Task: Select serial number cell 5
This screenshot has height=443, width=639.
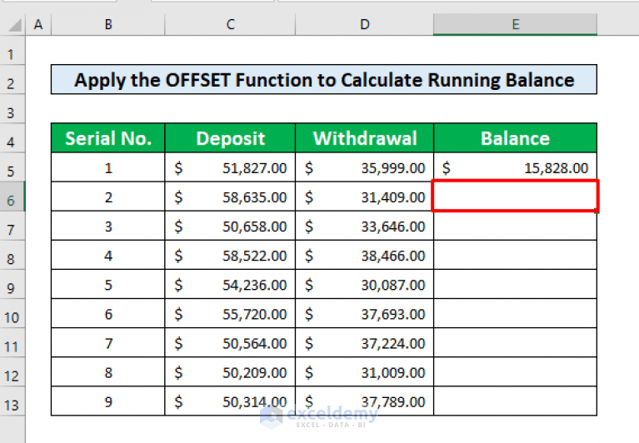Action: [108, 284]
